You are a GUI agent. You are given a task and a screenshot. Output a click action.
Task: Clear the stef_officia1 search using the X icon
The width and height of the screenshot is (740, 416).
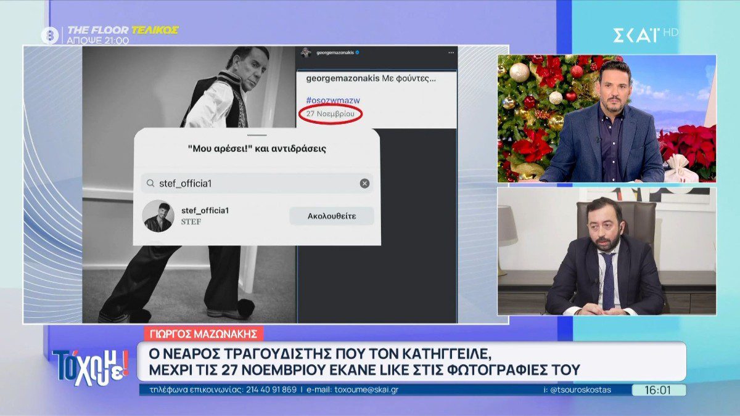364,182
